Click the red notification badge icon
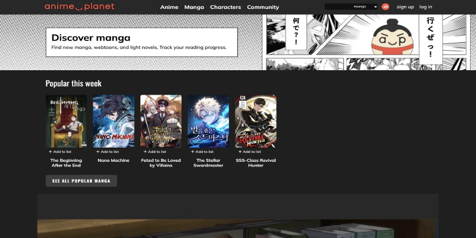The height and width of the screenshot is (238, 476). tap(386, 7)
